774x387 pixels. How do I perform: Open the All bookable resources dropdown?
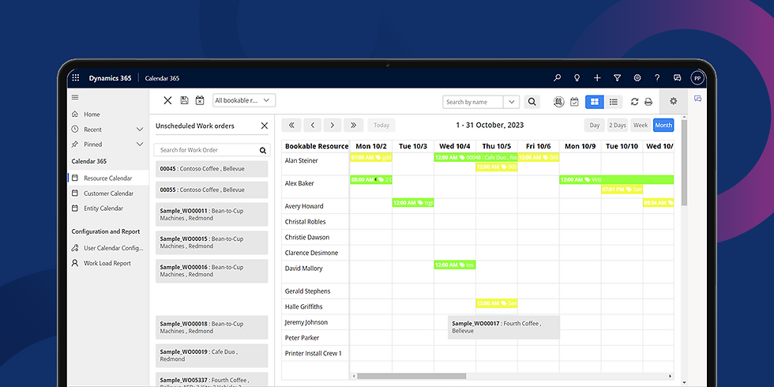244,100
